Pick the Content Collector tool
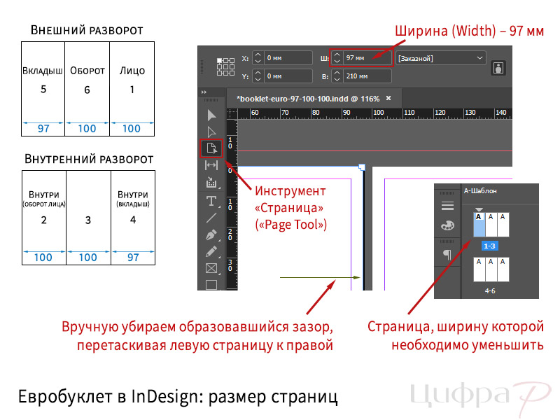This screenshot has height=420, width=560. tap(211, 183)
